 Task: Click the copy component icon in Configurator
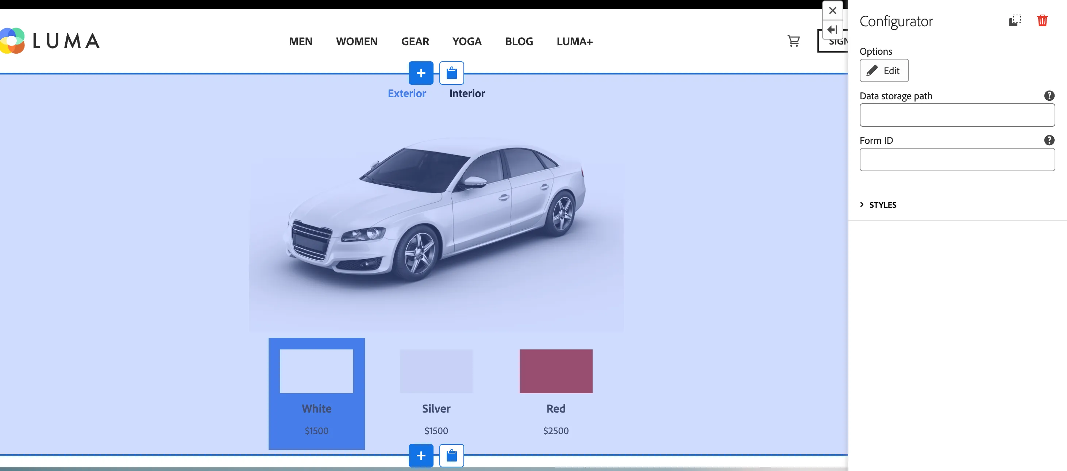click(1015, 20)
